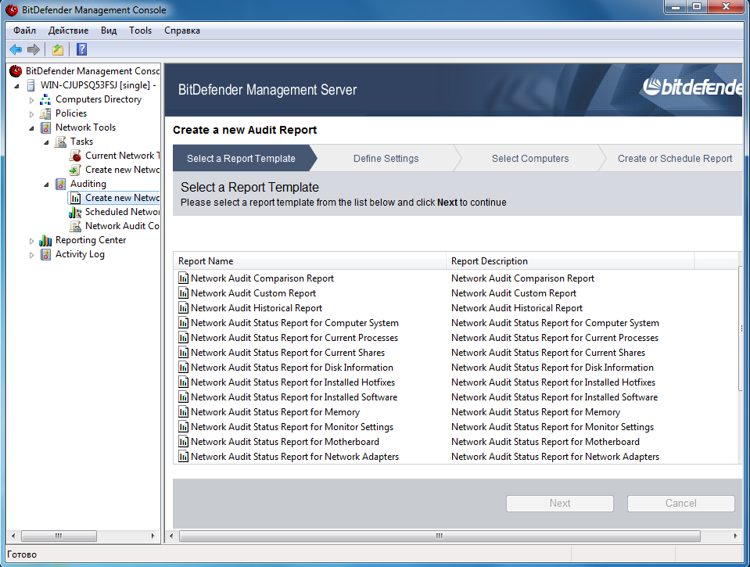Image resolution: width=750 pixels, height=567 pixels.
Task: Click the right scroll arrow of main pane
Action: [735, 536]
